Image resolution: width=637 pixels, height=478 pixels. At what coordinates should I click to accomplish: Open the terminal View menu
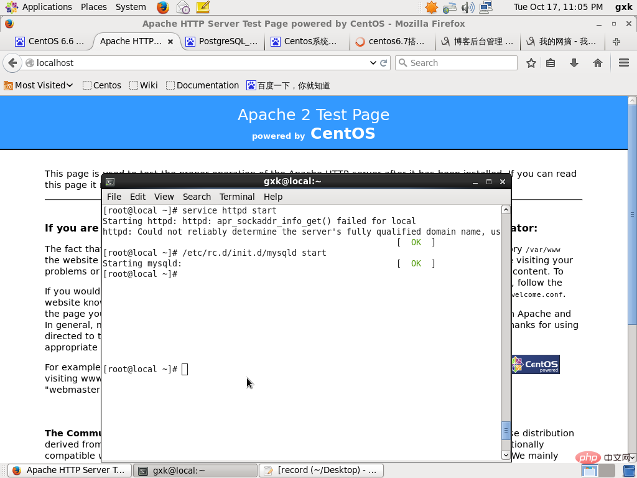[164, 197]
